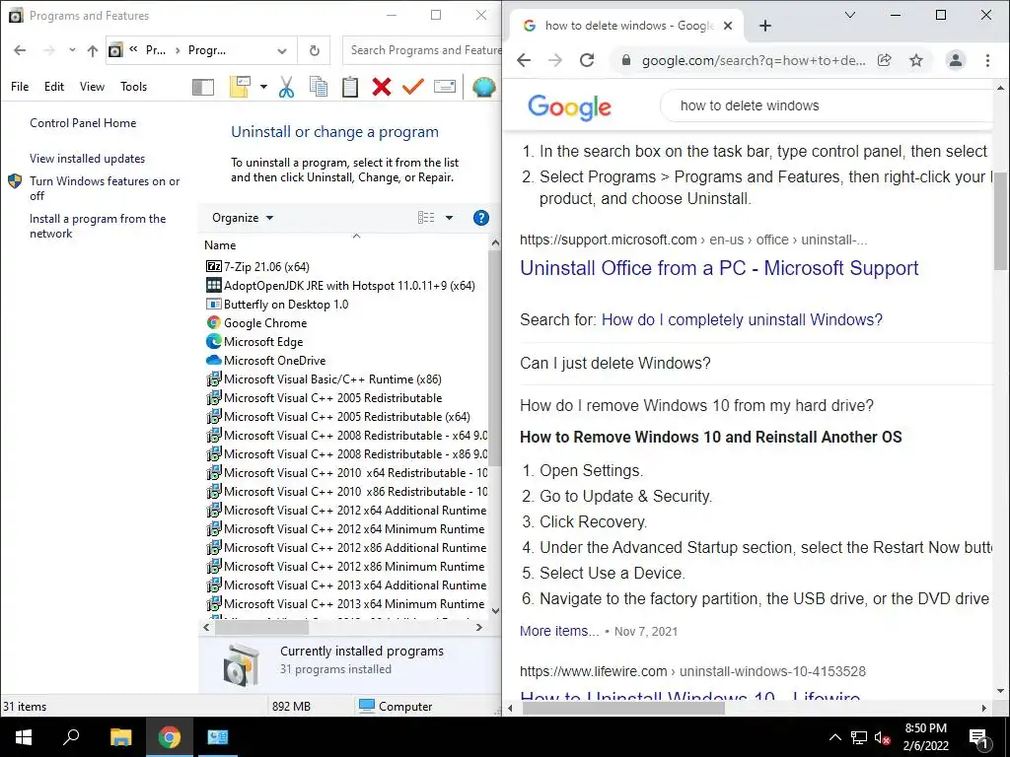1010x757 pixels.
Task: Show hidden tray icons chevron
Action: point(834,737)
